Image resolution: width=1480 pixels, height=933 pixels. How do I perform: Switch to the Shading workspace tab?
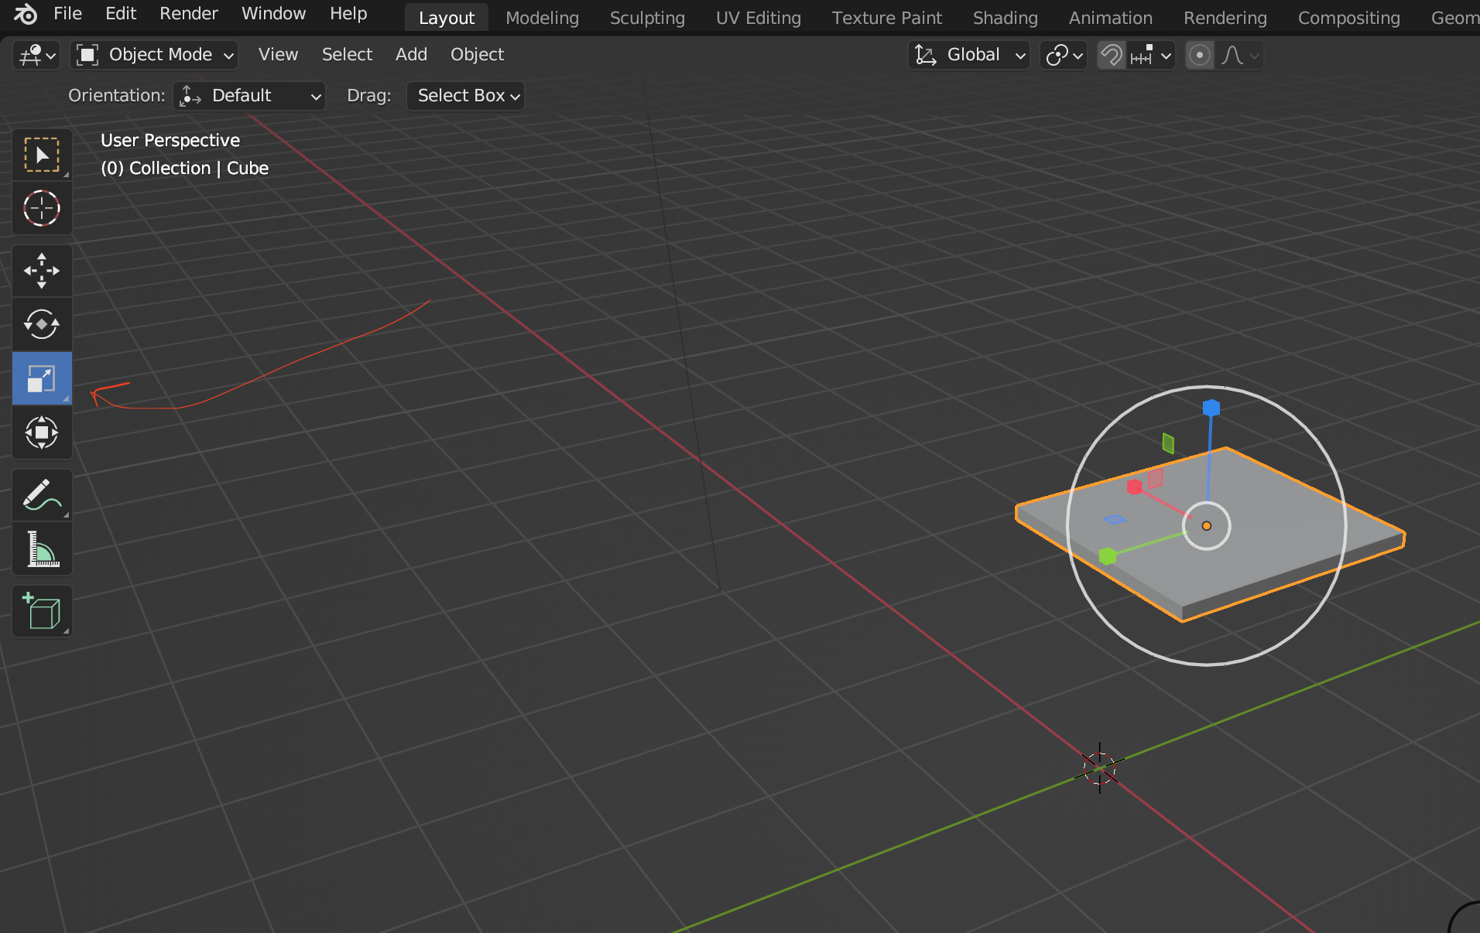[1006, 18]
